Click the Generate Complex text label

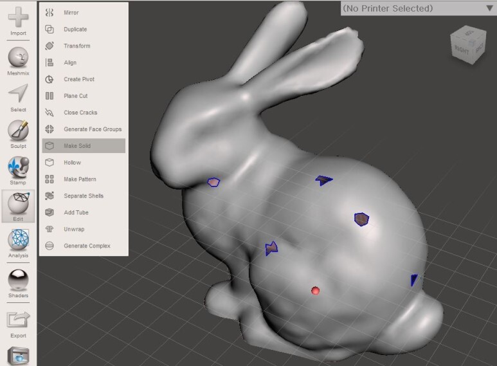[87, 246]
